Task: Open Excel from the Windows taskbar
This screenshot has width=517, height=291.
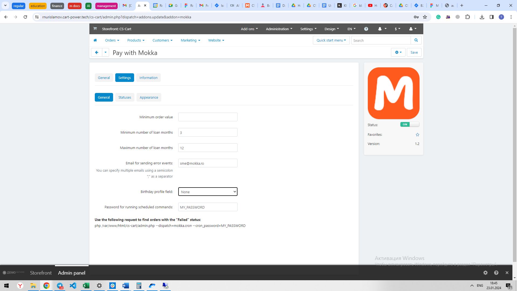Action: pos(86,286)
